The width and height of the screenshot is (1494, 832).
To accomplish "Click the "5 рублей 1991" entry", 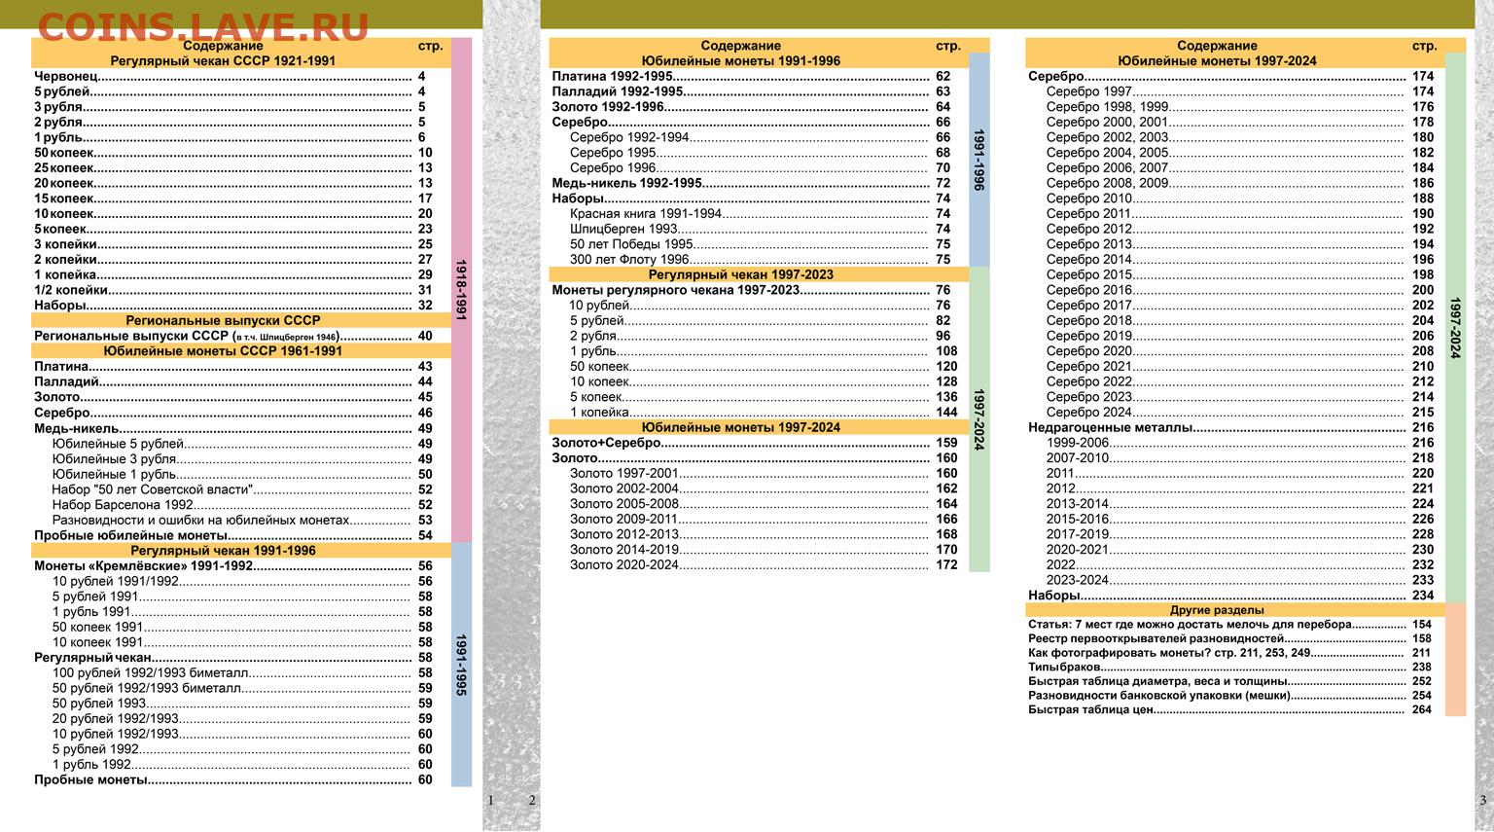I will pyautogui.click(x=241, y=597).
